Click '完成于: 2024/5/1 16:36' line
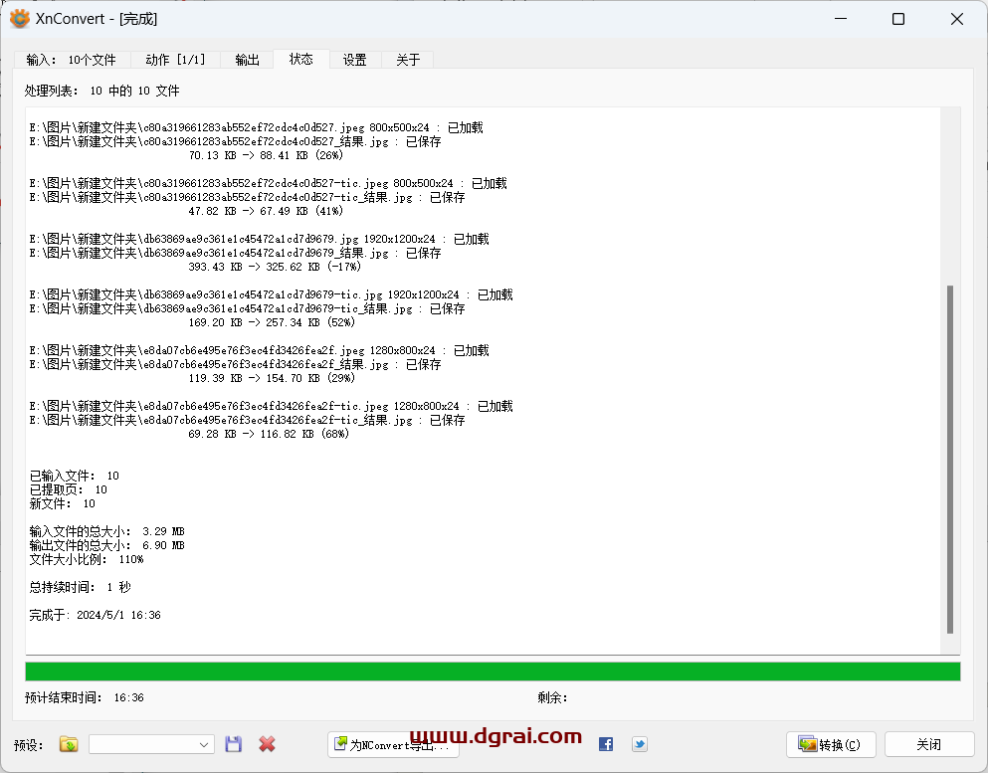This screenshot has height=773, width=988. (x=96, y=615)
